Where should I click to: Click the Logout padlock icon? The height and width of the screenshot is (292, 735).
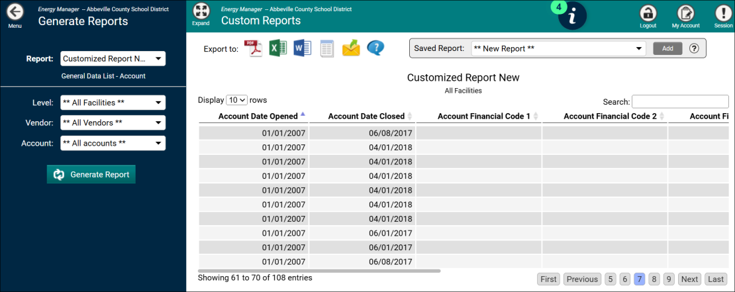[x=648, y=13]
